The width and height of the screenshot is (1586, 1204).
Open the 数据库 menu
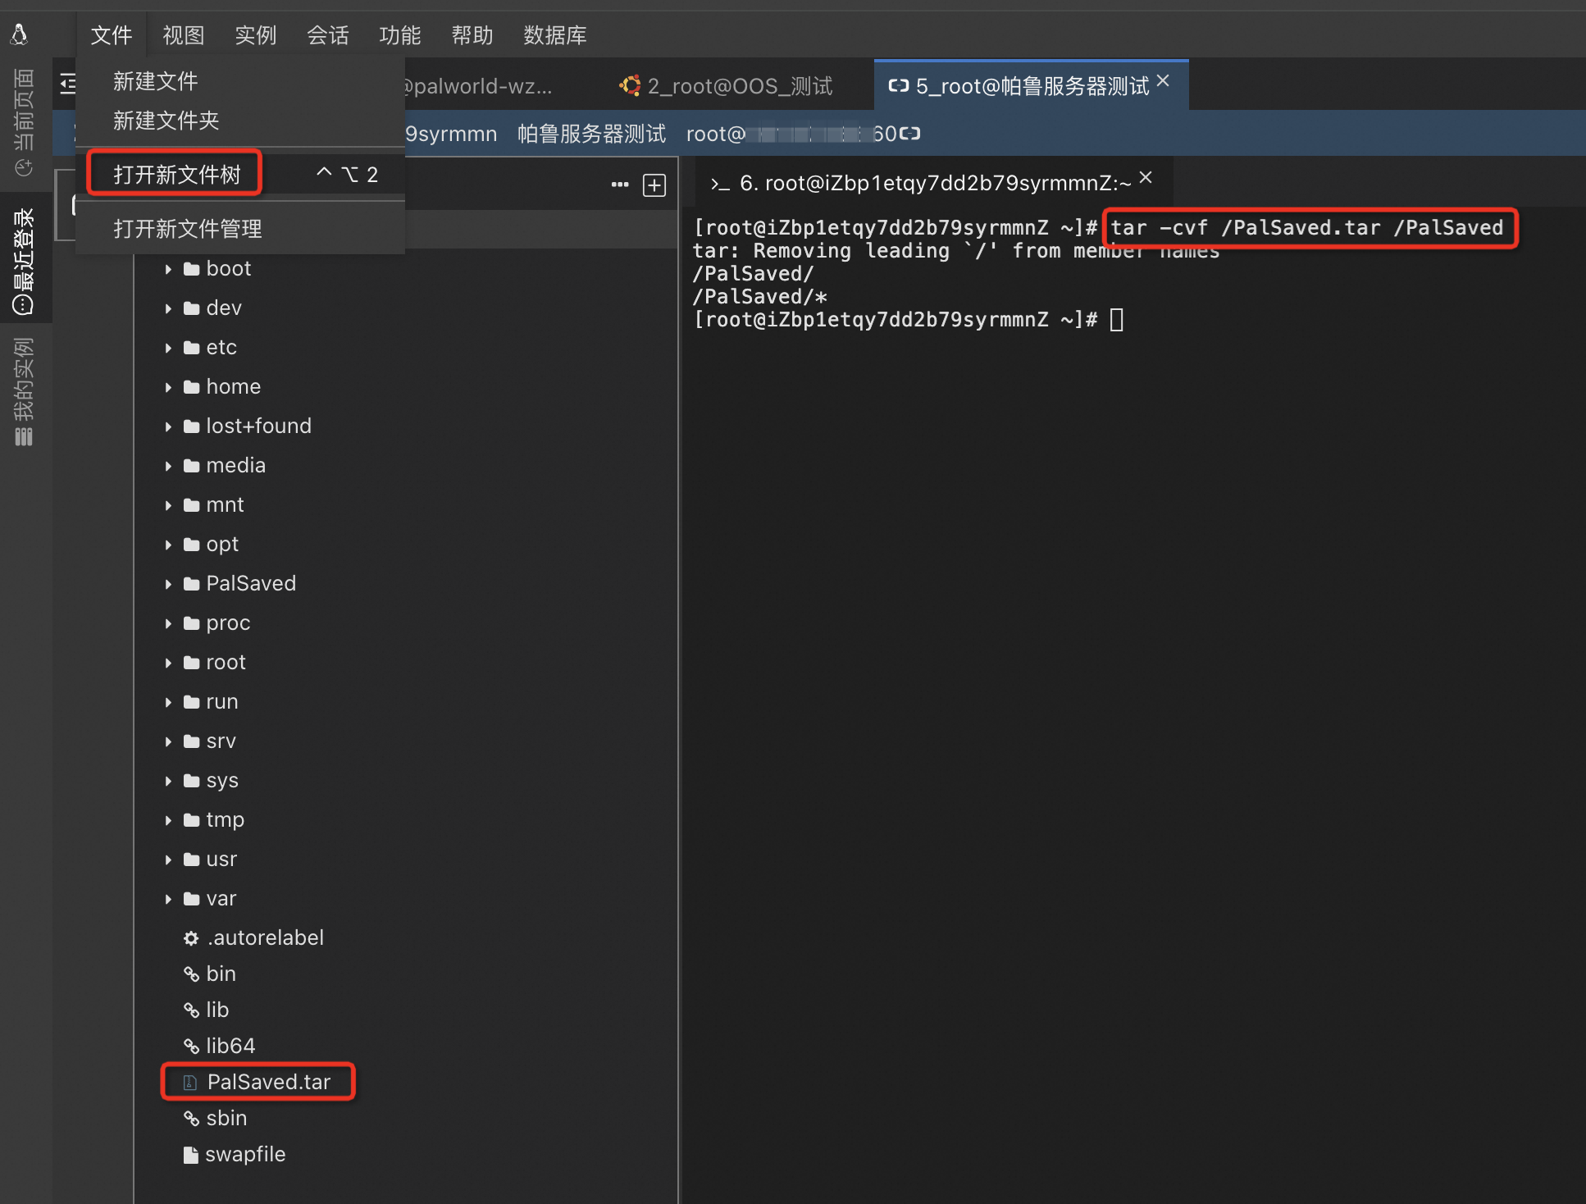click(x=554, y=35)
